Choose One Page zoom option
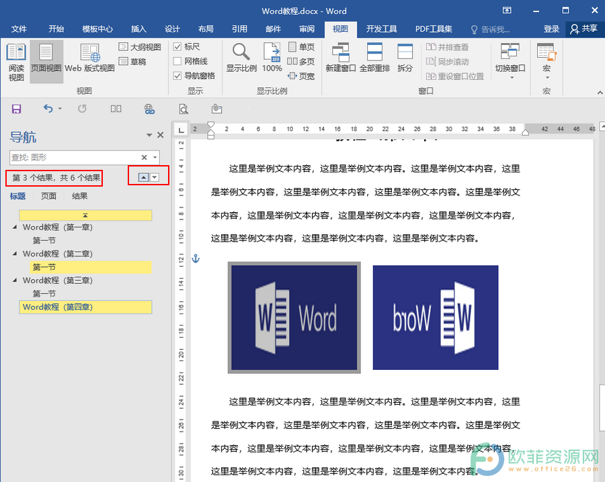This screenshot has width=605, height=482. (301, 47)
